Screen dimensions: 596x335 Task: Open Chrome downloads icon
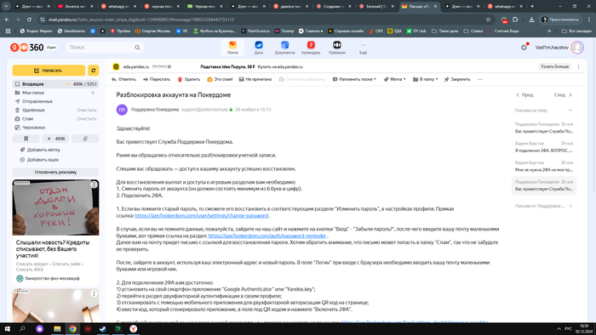click(x=531, y=20)
